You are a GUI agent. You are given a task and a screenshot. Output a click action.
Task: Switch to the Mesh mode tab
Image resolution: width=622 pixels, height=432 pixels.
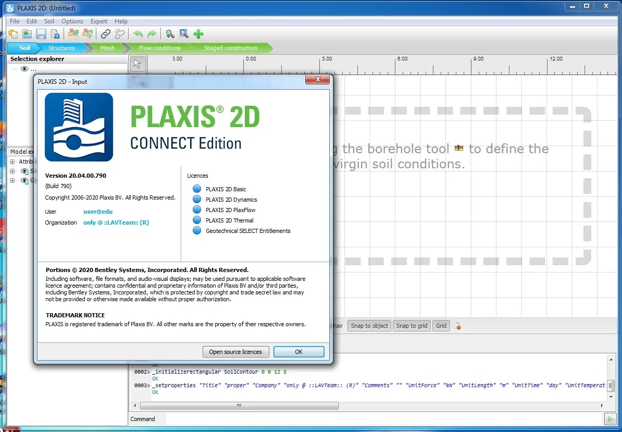click(107, 48)
